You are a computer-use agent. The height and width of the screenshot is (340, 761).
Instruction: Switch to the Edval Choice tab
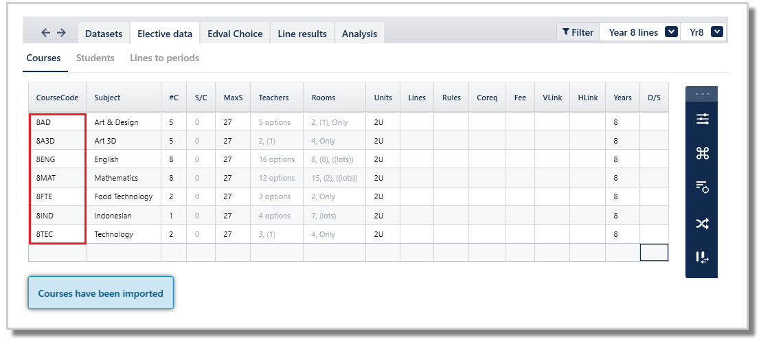235,34
